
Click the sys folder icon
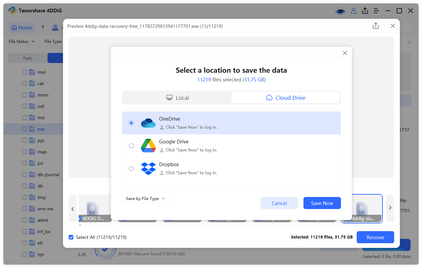click(x=32, y=254)
